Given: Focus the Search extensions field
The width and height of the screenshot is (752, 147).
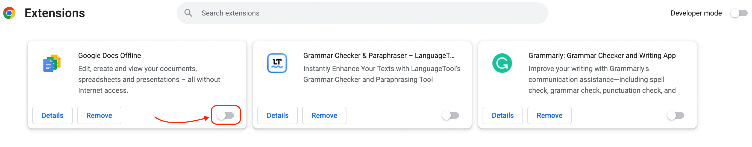Looking at the screenshot, I should (x=362, y=13).
